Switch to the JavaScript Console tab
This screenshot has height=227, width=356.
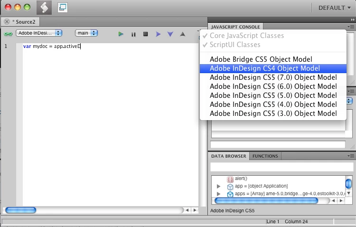point(235,27)
